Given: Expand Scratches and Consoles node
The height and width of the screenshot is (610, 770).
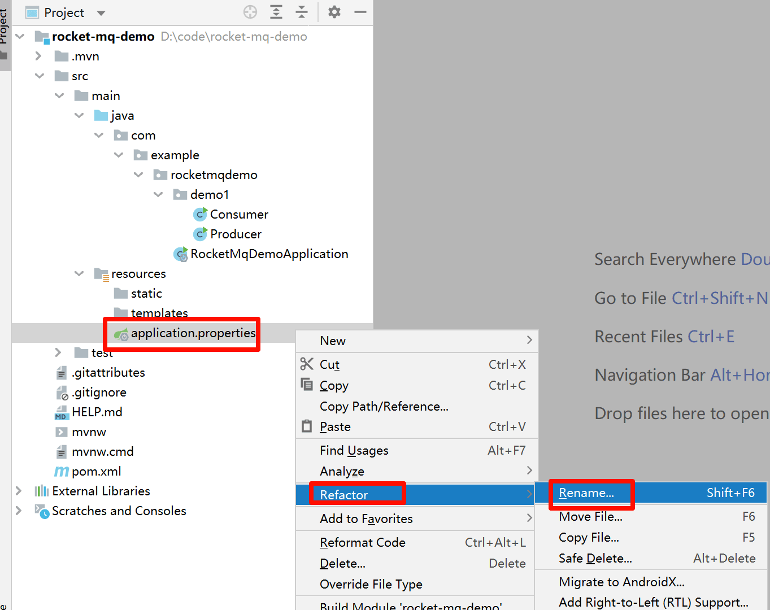Looking at the screenshot, I should pyautogui.click(x=19, y=511).
